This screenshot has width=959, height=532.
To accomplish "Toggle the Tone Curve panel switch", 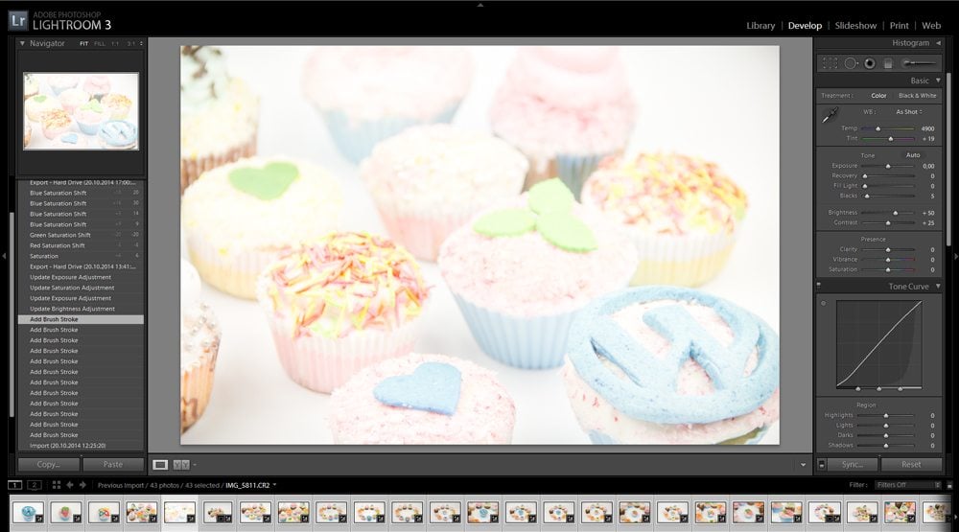I will tap(819, 287).
